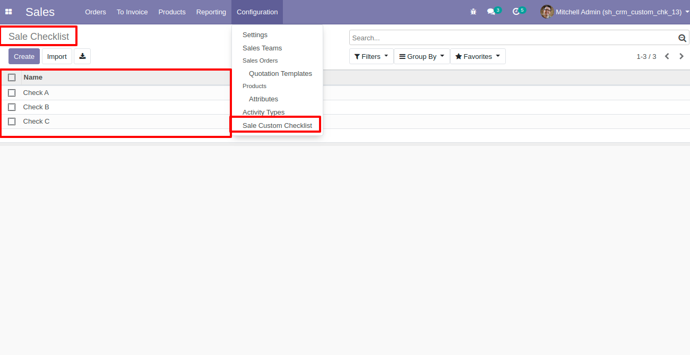
Task: Select Sale Custom Checklist menu entry
Action: pos(277,126)
